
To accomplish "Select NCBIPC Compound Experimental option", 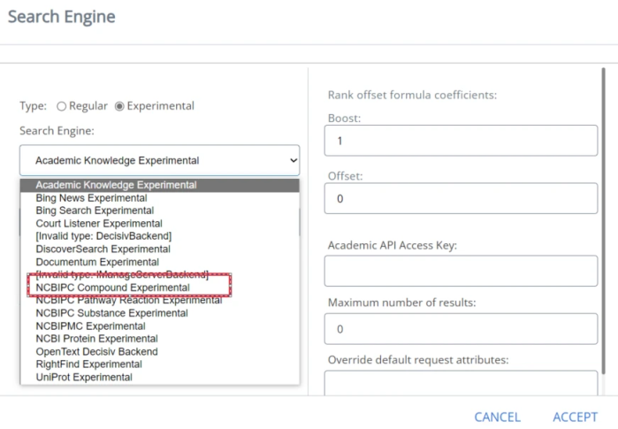I will click(112, 287).
